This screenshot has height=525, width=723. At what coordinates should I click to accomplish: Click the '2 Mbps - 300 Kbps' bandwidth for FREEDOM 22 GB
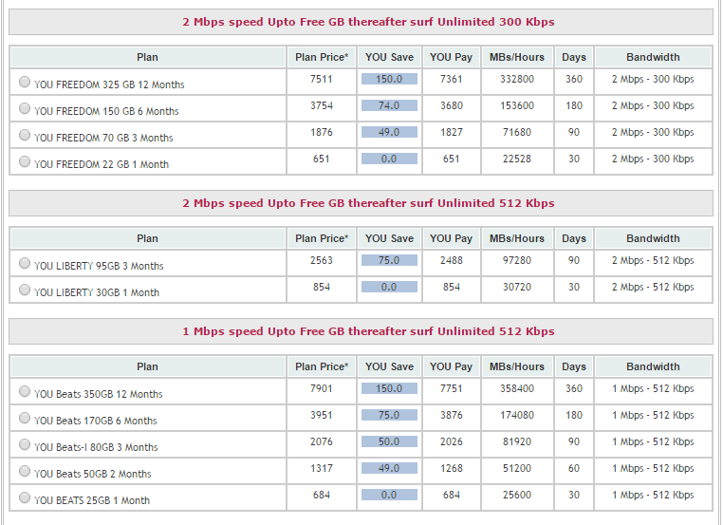[653, 159]
